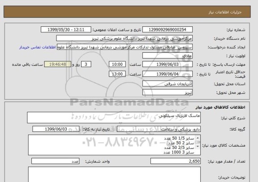Click the general description box ماسک لارنژیال سیلیکونی
The height and width of the screenshot is (182, 258).
[x=114, y=118]
